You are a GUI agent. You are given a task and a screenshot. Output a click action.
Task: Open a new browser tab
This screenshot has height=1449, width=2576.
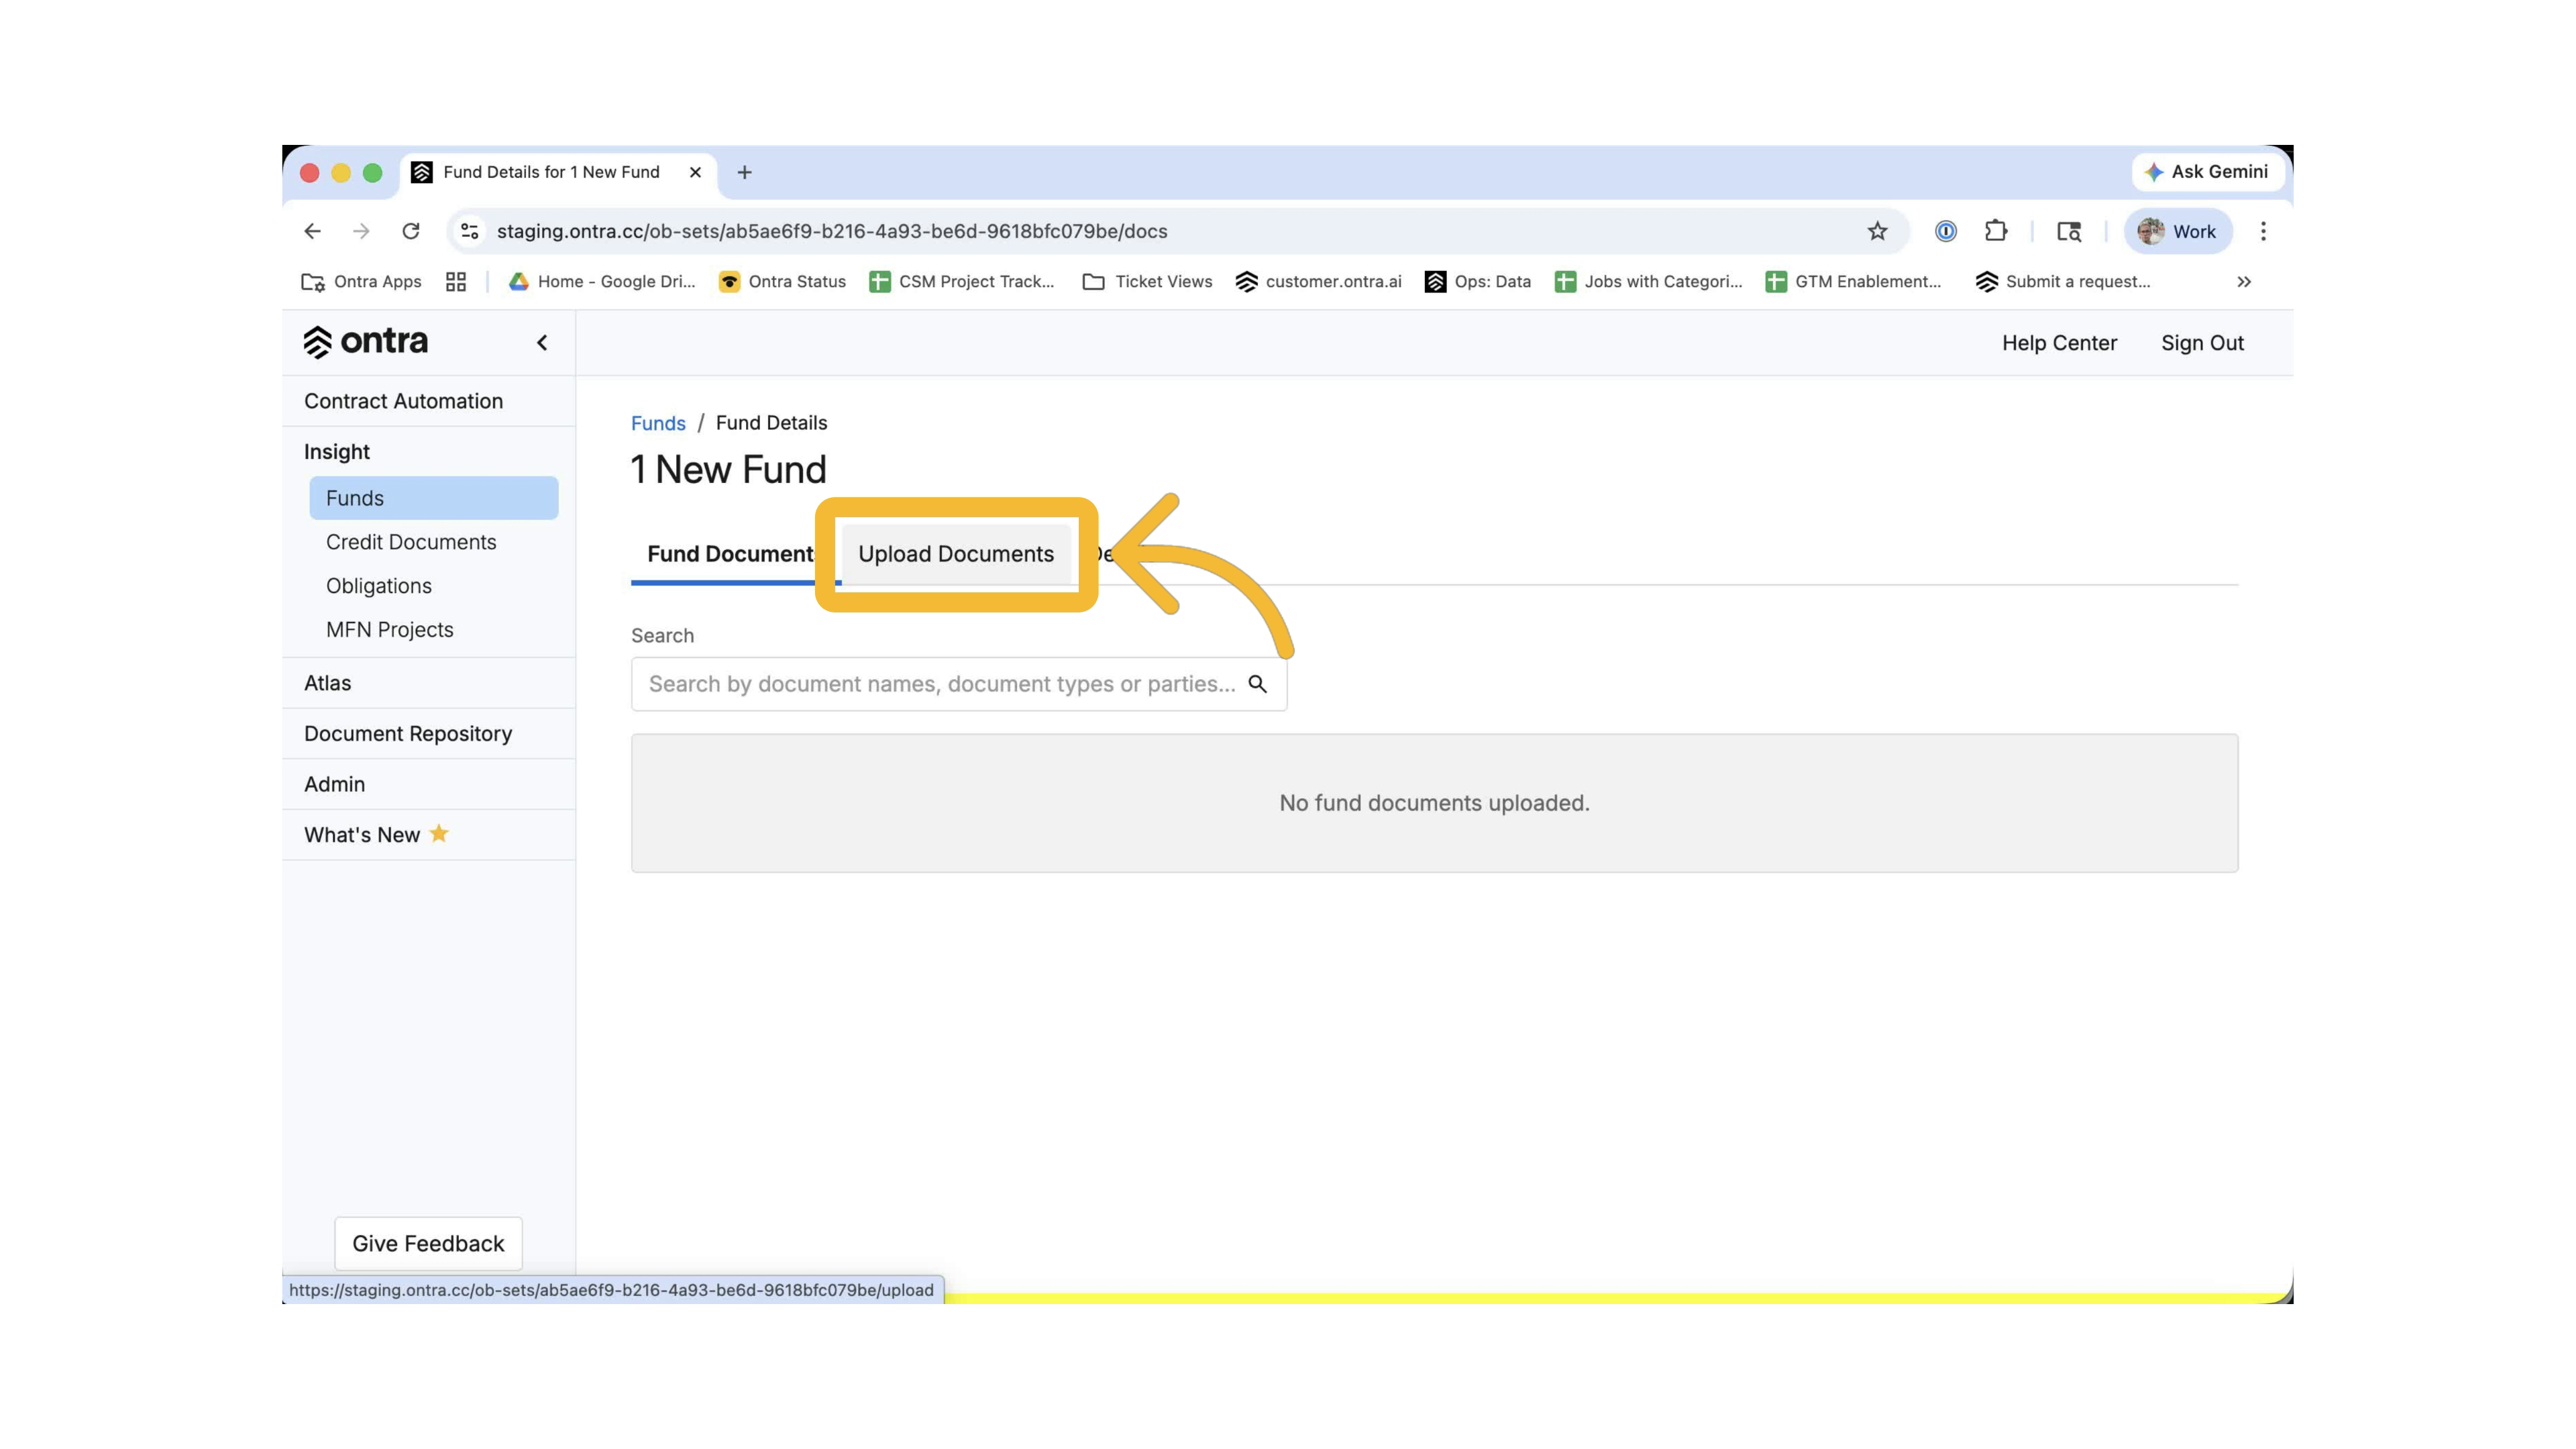(744, 172)
